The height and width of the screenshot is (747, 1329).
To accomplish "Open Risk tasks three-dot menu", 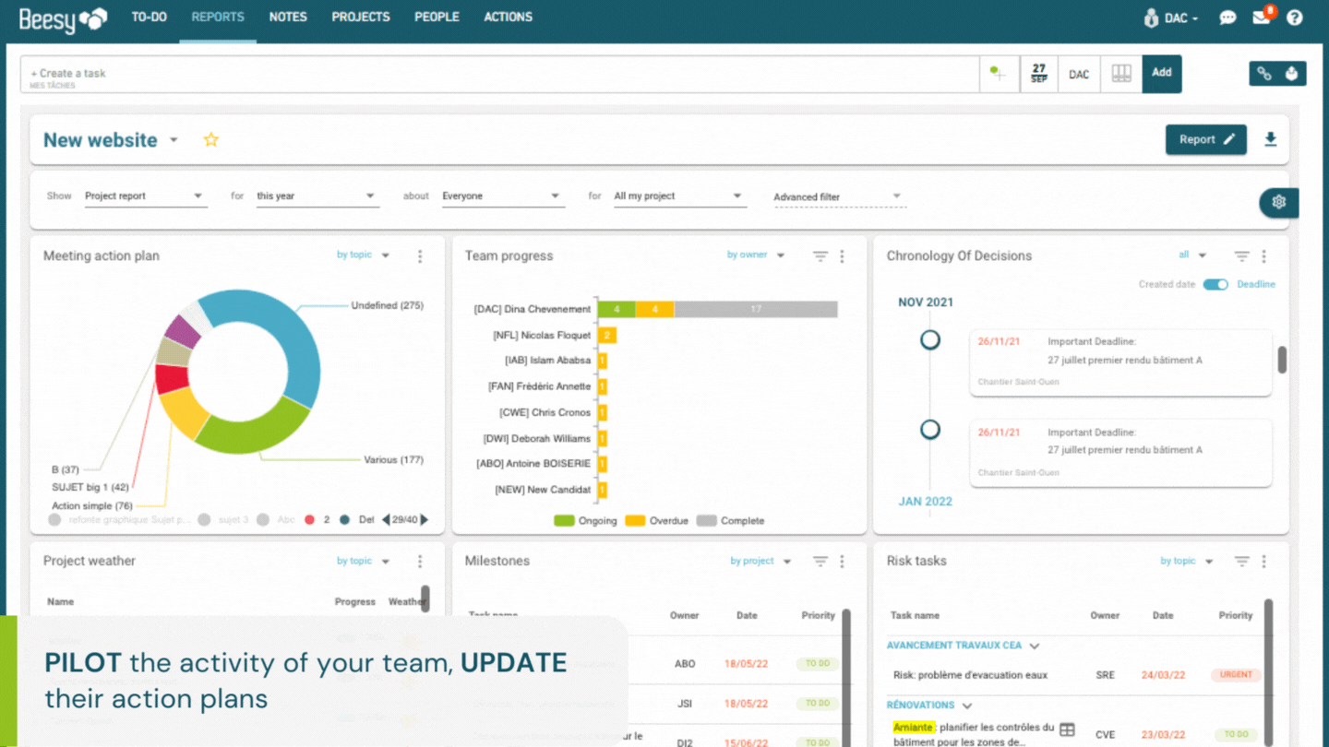I will point(1263,562).
